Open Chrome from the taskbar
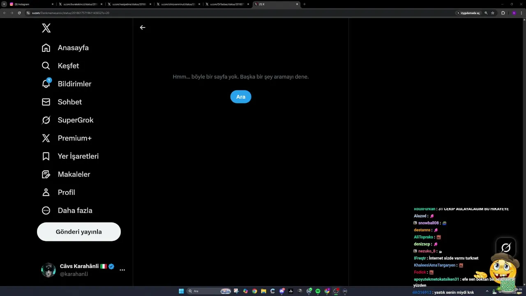The height and width of the screenshot is (296, 526). coord(254,291)
